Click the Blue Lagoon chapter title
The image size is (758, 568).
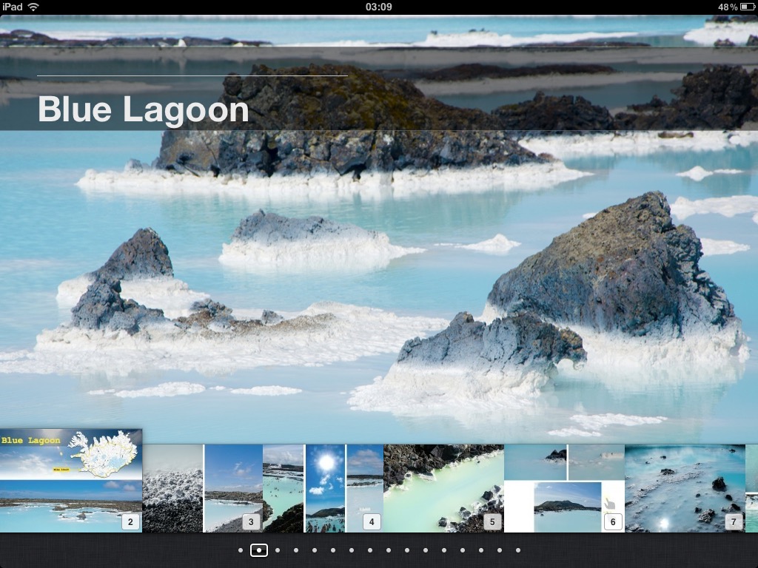coord(143,110)
